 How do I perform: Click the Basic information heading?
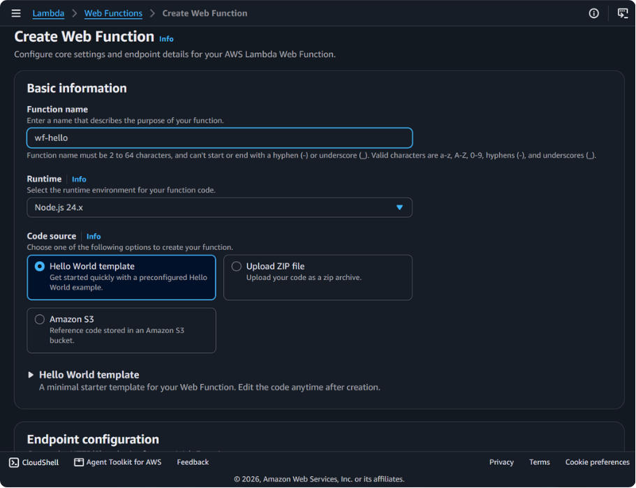coord(77,89)
